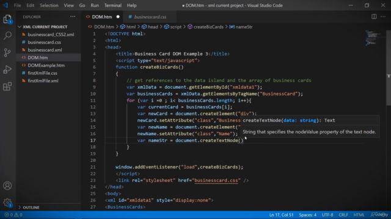Click the createBizCards function name on line 6

tap(159, 67)
